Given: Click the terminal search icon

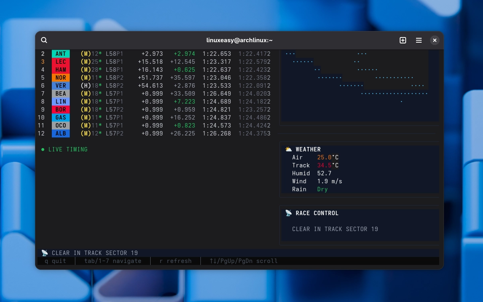Looking at the screenshot, I should click(x=44, y=40).
